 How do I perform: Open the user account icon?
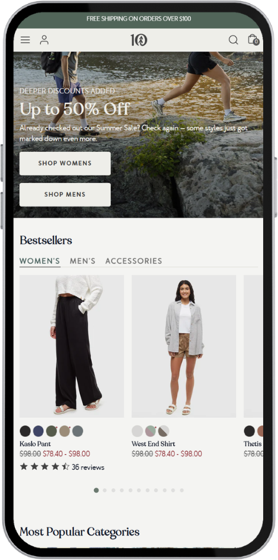click(44, 40)
